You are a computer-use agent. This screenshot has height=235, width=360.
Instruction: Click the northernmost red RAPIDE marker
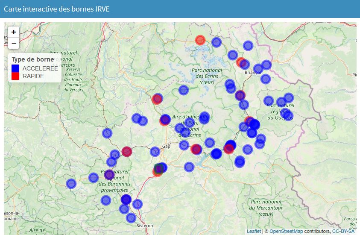[200, 40]
